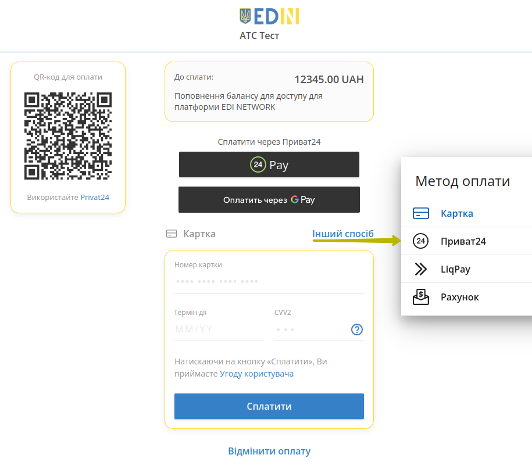Screen dimensions: 532x469
Task: Pay with Оплатить через G Pay button
Action: click(x=269, y=200)
